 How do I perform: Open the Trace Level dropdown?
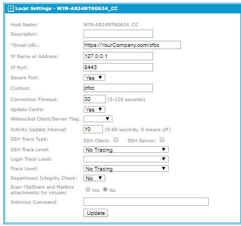[x=126, y=169]
